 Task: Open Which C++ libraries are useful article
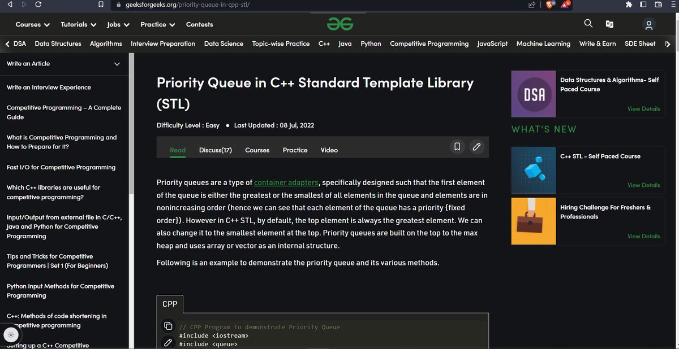(x=53, y=192)
